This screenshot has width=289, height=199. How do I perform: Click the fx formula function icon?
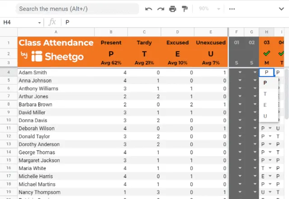coord(52,22)
